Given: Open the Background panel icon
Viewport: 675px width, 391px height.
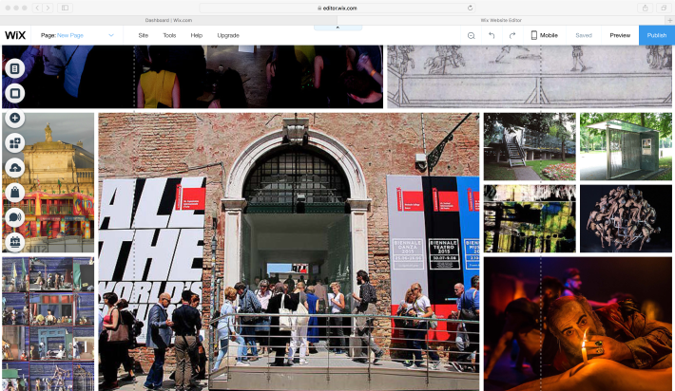Looking at the screenshot, I should [14, 93].
